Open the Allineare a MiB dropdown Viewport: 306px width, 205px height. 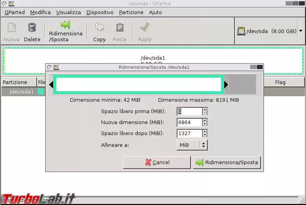(x=192, y=145)
